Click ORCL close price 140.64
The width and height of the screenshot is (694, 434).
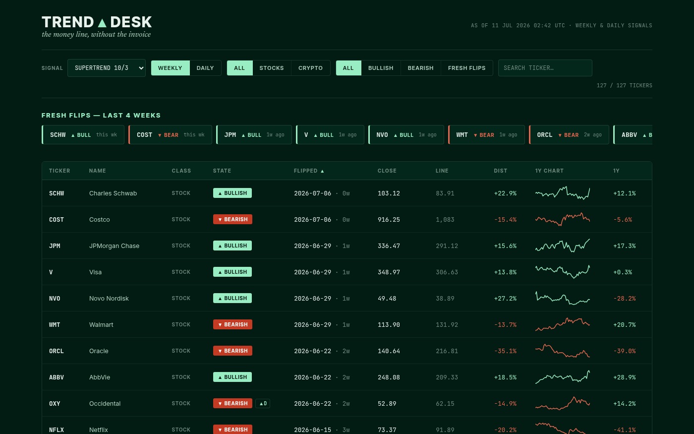coord(389,351)
